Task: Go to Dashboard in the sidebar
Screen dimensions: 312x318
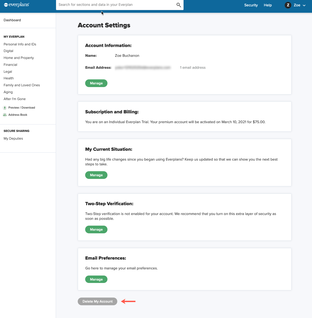Action: point(12,20)
